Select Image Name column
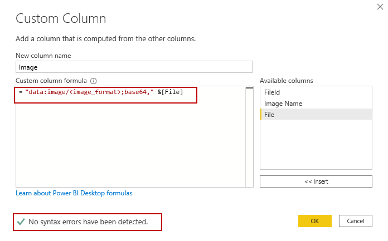 click(283, 103)
